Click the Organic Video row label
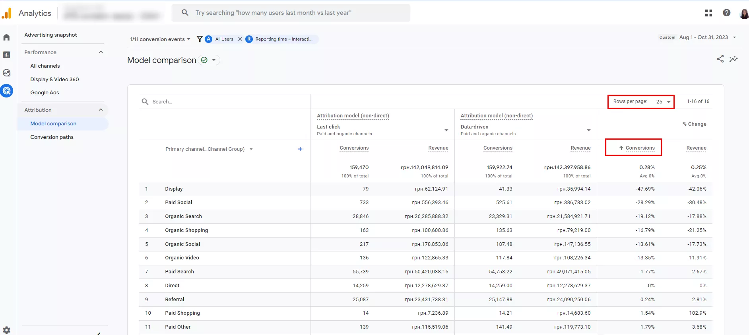Image resolution: width=749 pixels, height=335 pixels. [x=182, y=258]
